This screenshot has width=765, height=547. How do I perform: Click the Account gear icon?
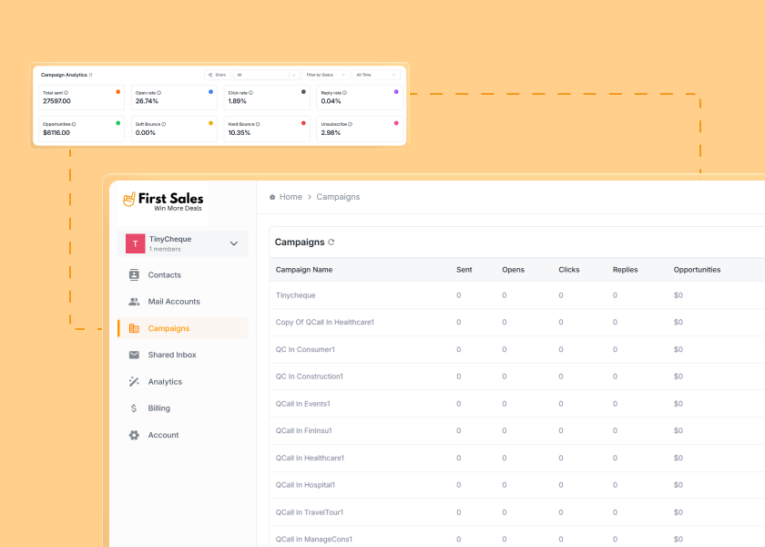134,435
